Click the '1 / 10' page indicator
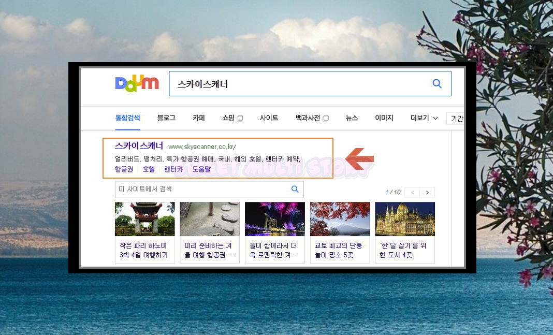 [393, 192]
